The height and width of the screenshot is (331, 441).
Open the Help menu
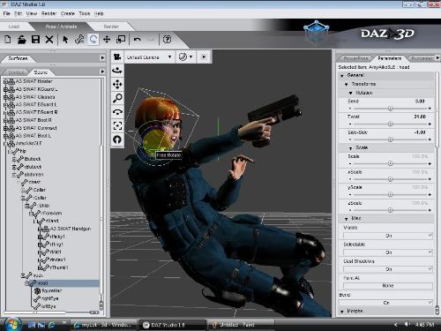tap(99, 13)
